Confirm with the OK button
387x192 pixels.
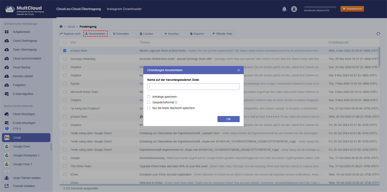coord(228,119)
